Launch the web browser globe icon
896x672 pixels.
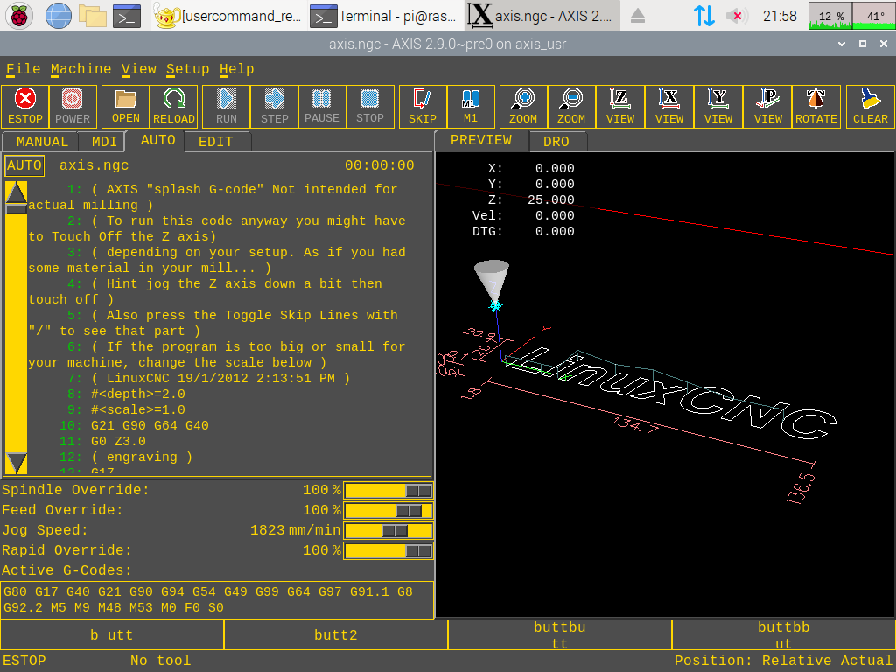coord(58,16)
